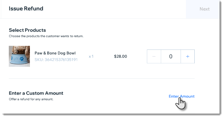Click the quantity field showing 0

click(x=171, y=56)
